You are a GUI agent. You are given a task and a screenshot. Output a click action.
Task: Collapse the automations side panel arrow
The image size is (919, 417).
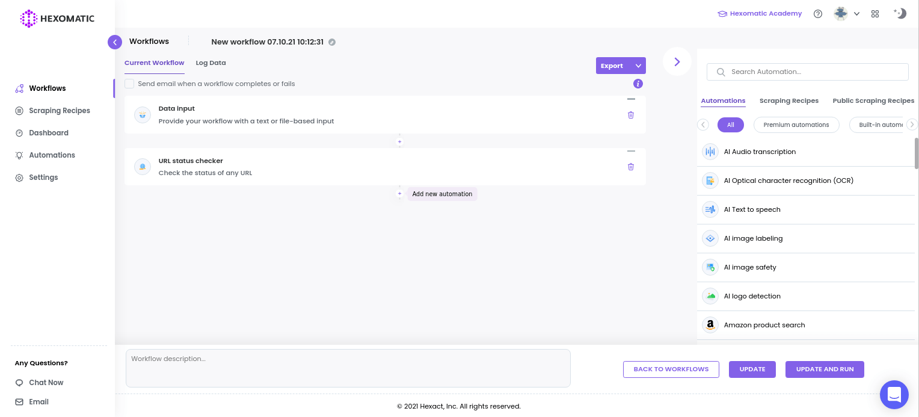677,61
